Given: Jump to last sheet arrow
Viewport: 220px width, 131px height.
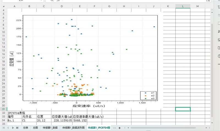Looking at the screenshot, I should pos(17,128).
